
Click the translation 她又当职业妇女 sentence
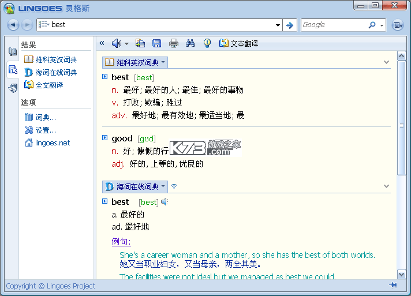190,264
